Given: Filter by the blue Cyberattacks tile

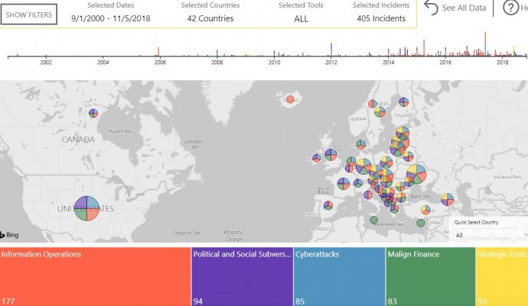Looking at the screenshot, I should 339,276.
